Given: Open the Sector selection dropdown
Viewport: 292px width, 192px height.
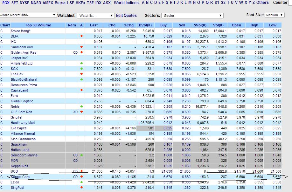Looking at the screenshot, I should point(192,16).
